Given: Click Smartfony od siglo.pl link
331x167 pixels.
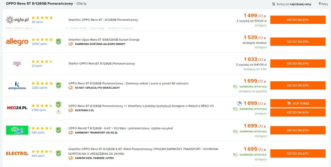Looking at the screenshot, I should pyautogui.click(x=120, y=28).
